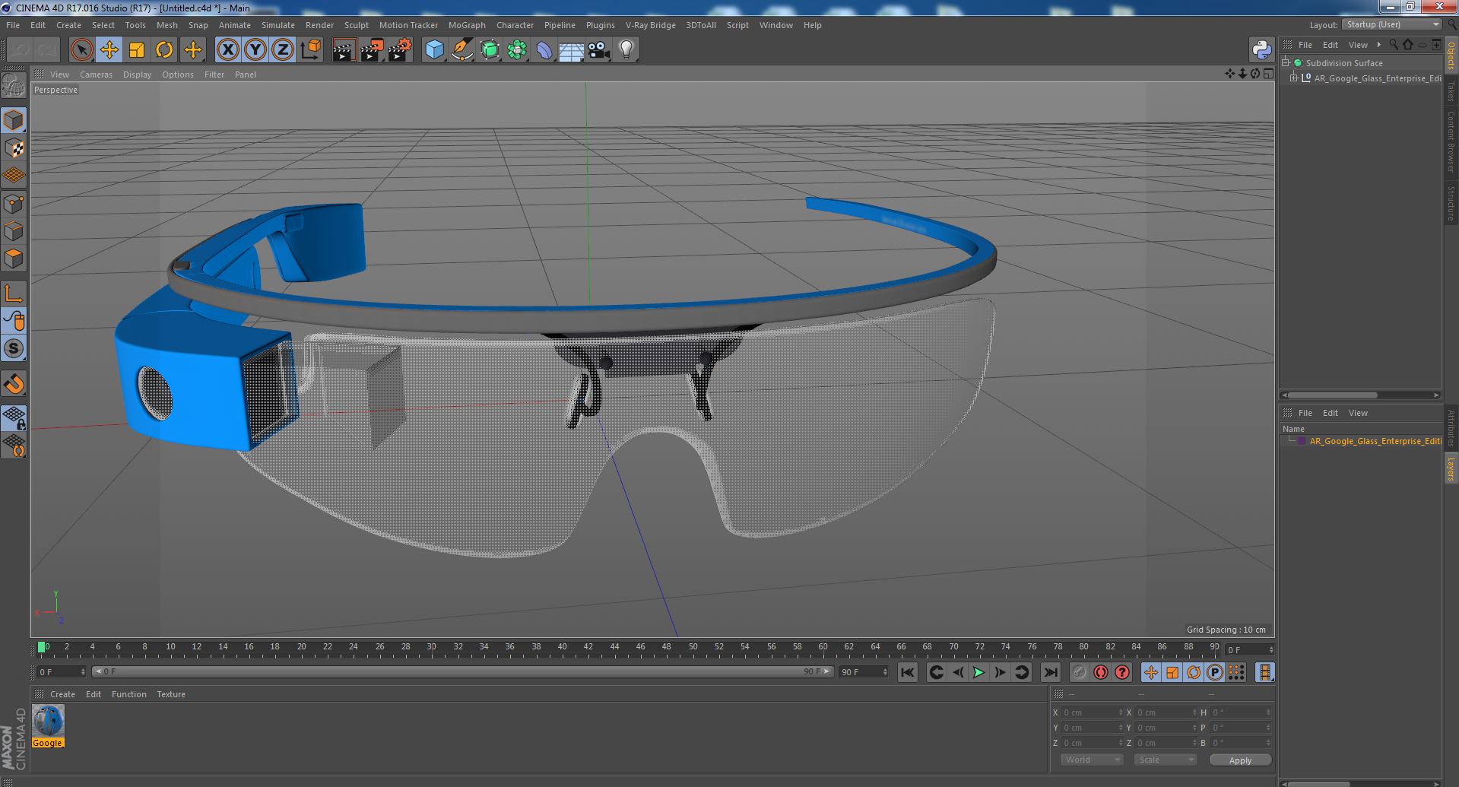Screen dimensions: 1459x787
Task: Expand AR_Google_Glass object tree
Action: 1294,78
